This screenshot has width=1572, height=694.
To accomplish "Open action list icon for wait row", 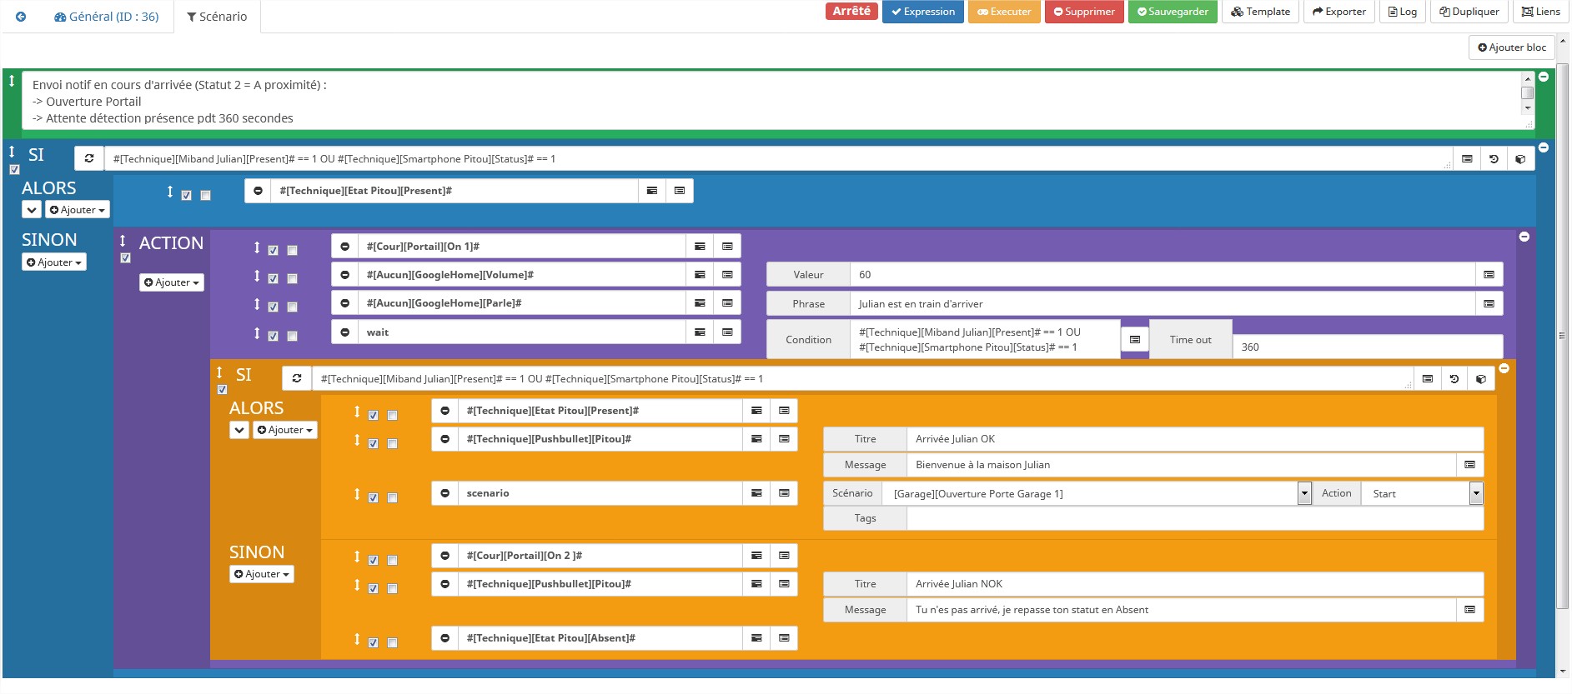I will pyautogui.click(x=700, y=332).
